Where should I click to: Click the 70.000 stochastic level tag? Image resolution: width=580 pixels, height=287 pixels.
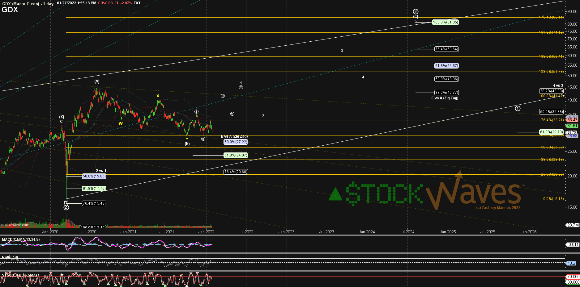[x=573, y=277]
